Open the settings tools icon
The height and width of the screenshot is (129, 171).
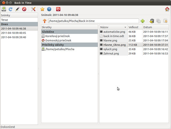click(x=33, y=9)
